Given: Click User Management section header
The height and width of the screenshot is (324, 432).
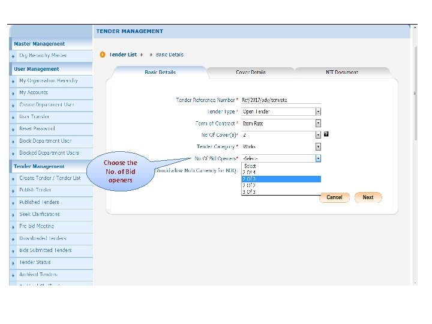Looking at the screenshot, I should 51,69.
